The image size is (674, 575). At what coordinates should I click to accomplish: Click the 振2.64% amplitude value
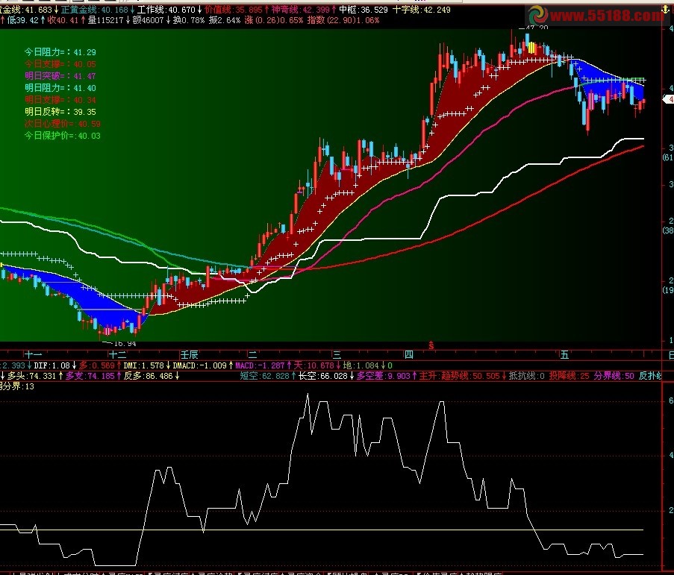click(225, 20)
